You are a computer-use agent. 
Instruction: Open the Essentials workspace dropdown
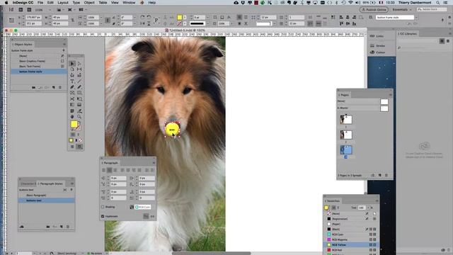point(402,9)
